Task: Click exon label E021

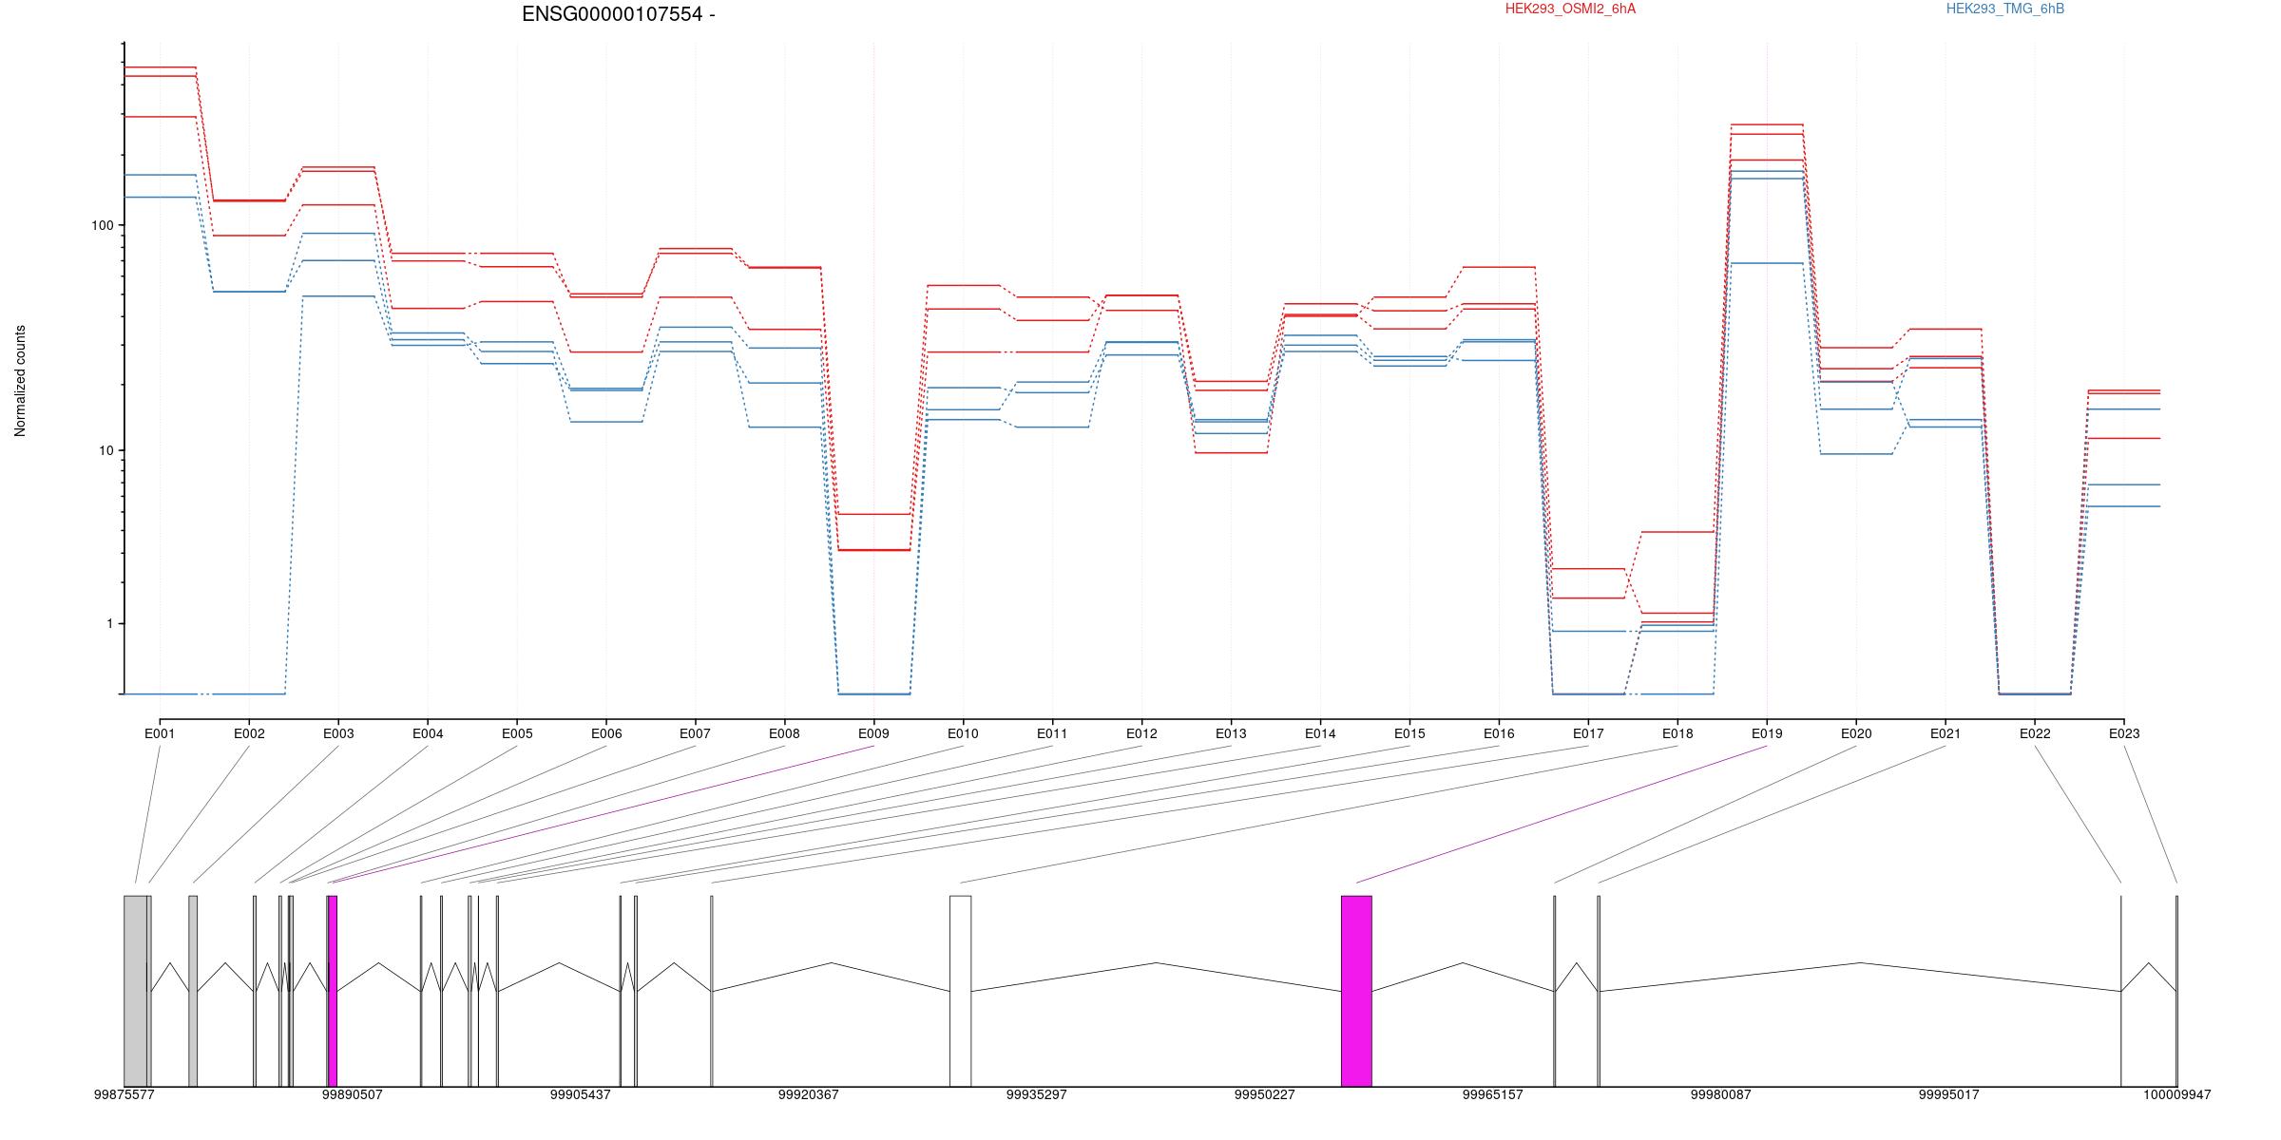Action: click(x=1946, y=733)
